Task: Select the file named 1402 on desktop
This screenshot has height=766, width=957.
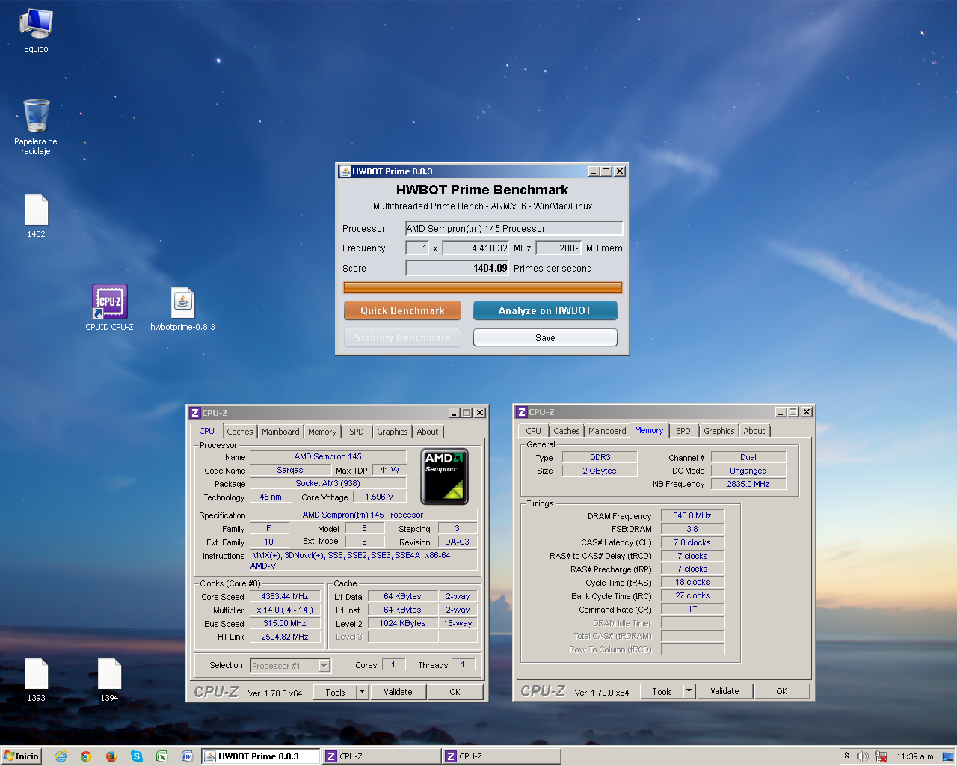Action: pyautogui.click(x=36, y=215)
